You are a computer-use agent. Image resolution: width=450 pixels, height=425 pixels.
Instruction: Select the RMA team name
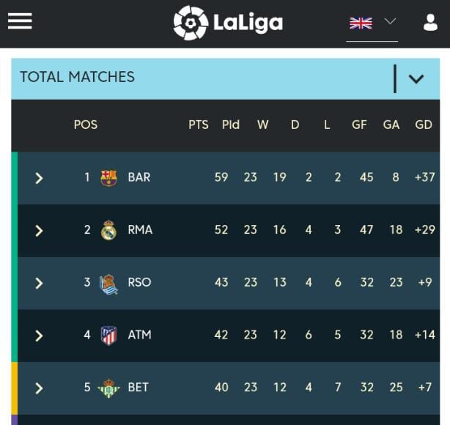pos(140,230)
